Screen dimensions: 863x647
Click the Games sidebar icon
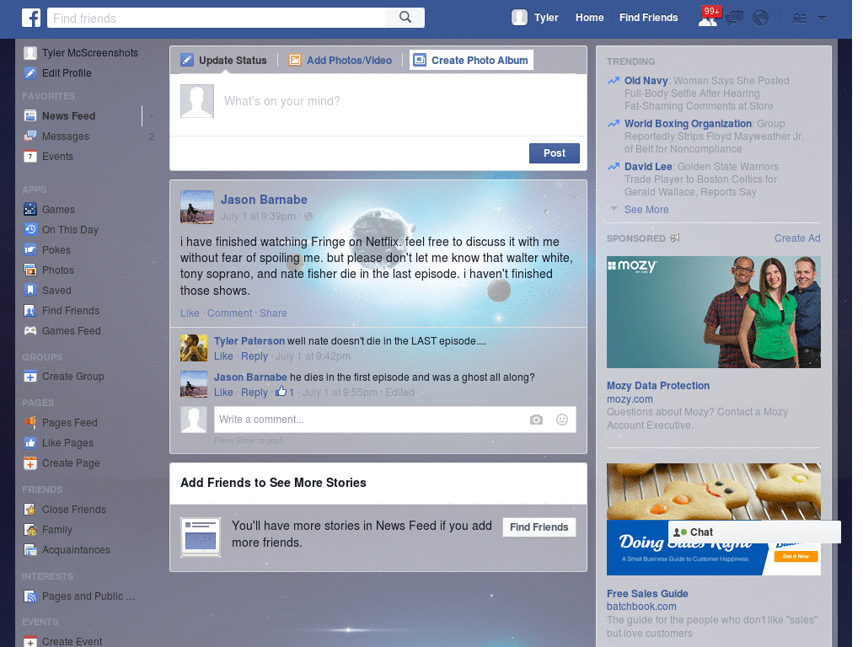[x=30, y=210]
